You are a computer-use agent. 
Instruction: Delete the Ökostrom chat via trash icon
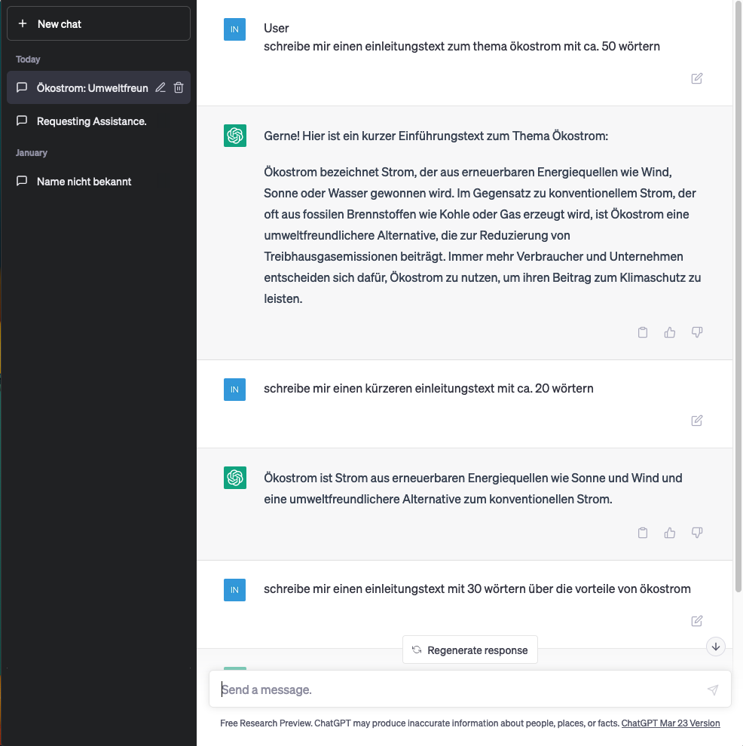click(179, 87)
